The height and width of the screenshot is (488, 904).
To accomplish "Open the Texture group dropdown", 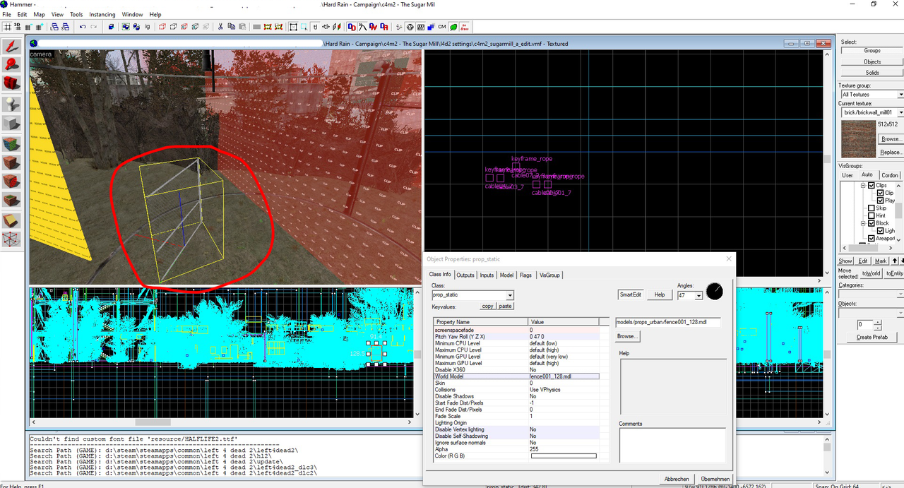I will point(900,95).
